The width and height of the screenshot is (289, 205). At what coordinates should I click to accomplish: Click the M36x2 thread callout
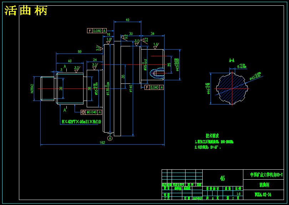[32, 89]
